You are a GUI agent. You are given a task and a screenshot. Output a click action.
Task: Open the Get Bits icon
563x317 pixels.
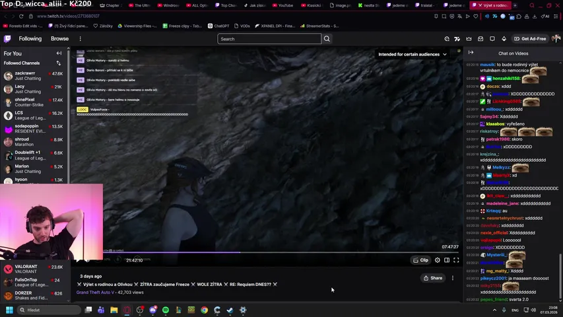pyautogui.click(x=504, y=39)
